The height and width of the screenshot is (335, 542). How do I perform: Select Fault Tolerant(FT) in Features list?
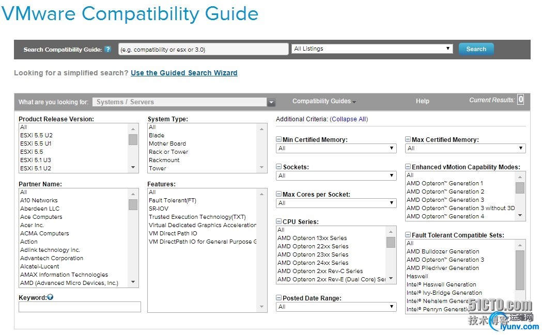pos(173,200)
